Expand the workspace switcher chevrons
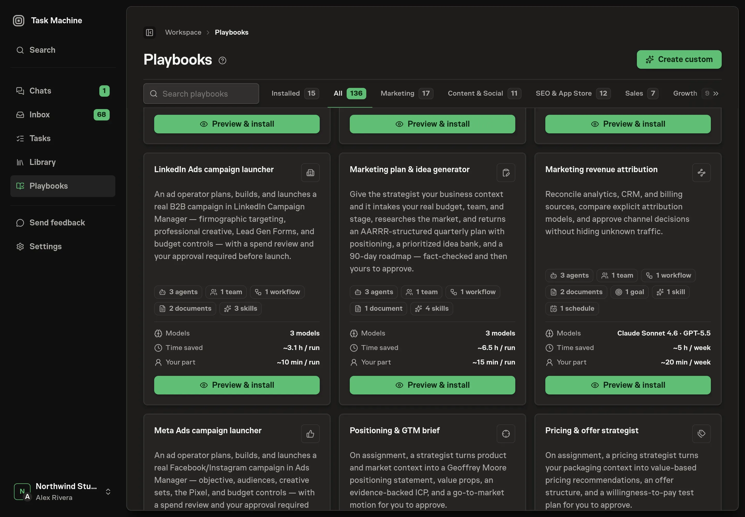 point(108,492)
